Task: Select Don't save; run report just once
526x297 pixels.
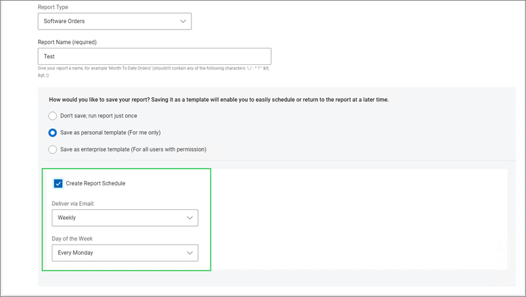Action: [x=52, y=116]
